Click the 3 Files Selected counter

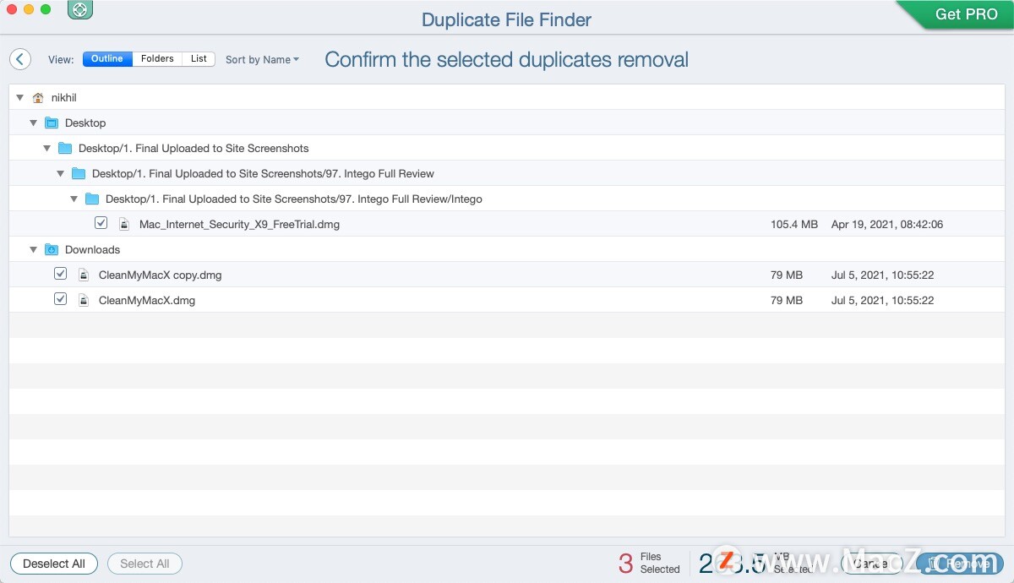tap(649, 564)
